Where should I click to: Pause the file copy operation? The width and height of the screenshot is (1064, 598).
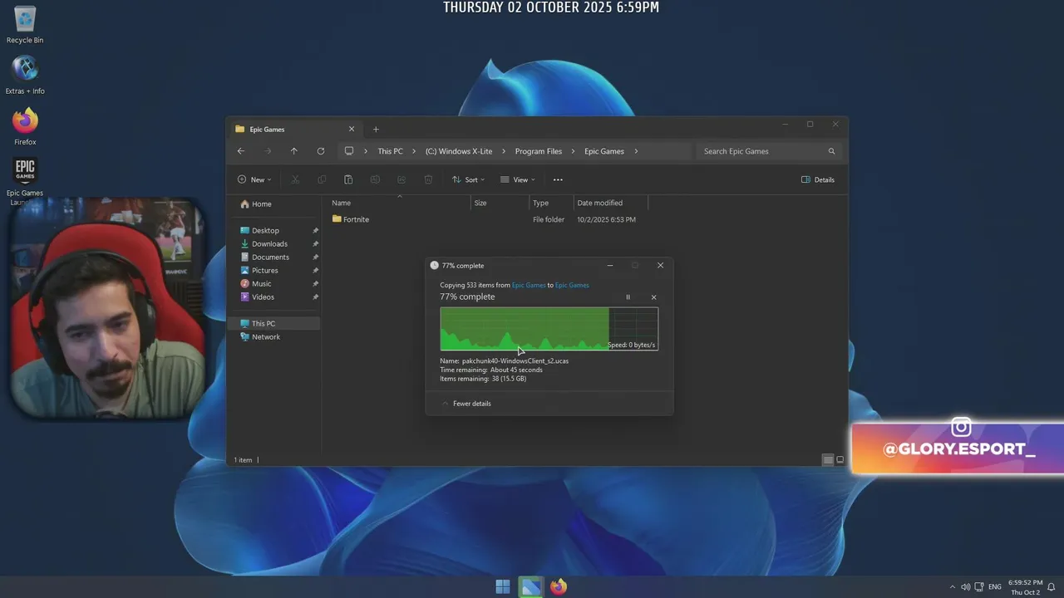click(628, 297)
